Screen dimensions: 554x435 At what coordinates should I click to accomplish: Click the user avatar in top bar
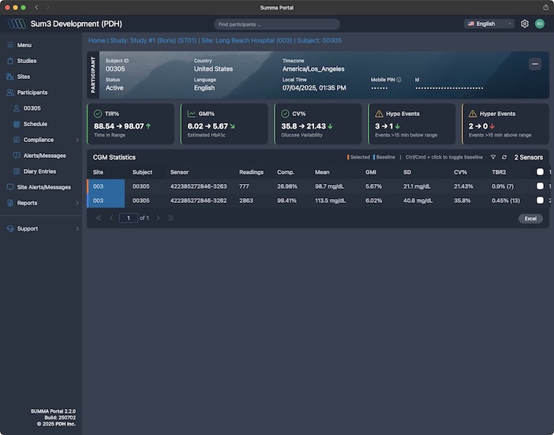point(540,24)
